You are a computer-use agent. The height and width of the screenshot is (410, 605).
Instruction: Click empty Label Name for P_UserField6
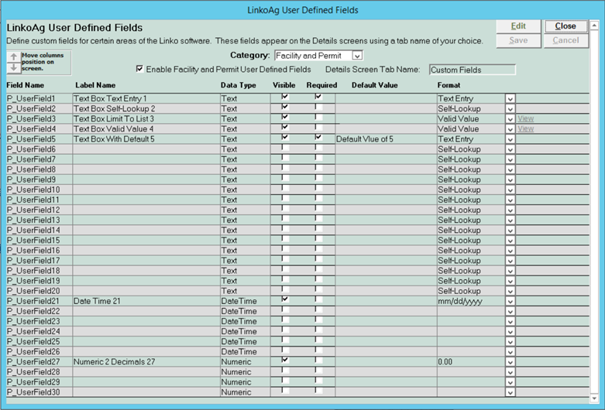(x=146, y=149)
